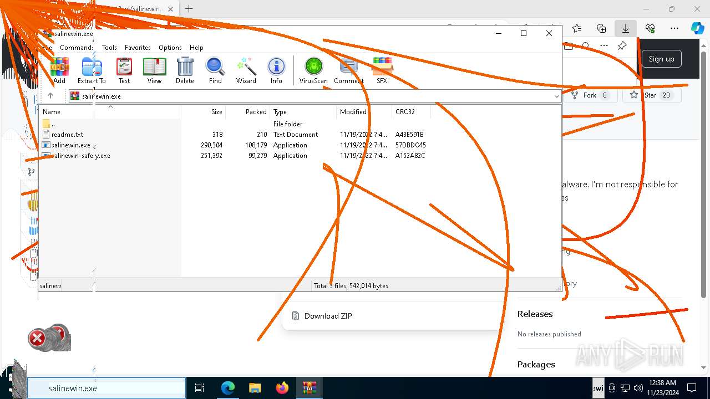The width and height of the screenshot is (710, 399).
Task: Open Browser essentials heart icon
Action: [650, 28]
